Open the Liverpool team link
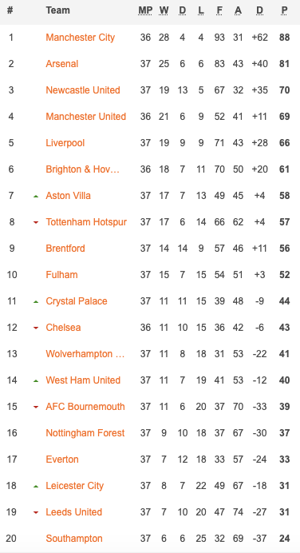Viewport: 300px width, 553px height. coord(65,143)
